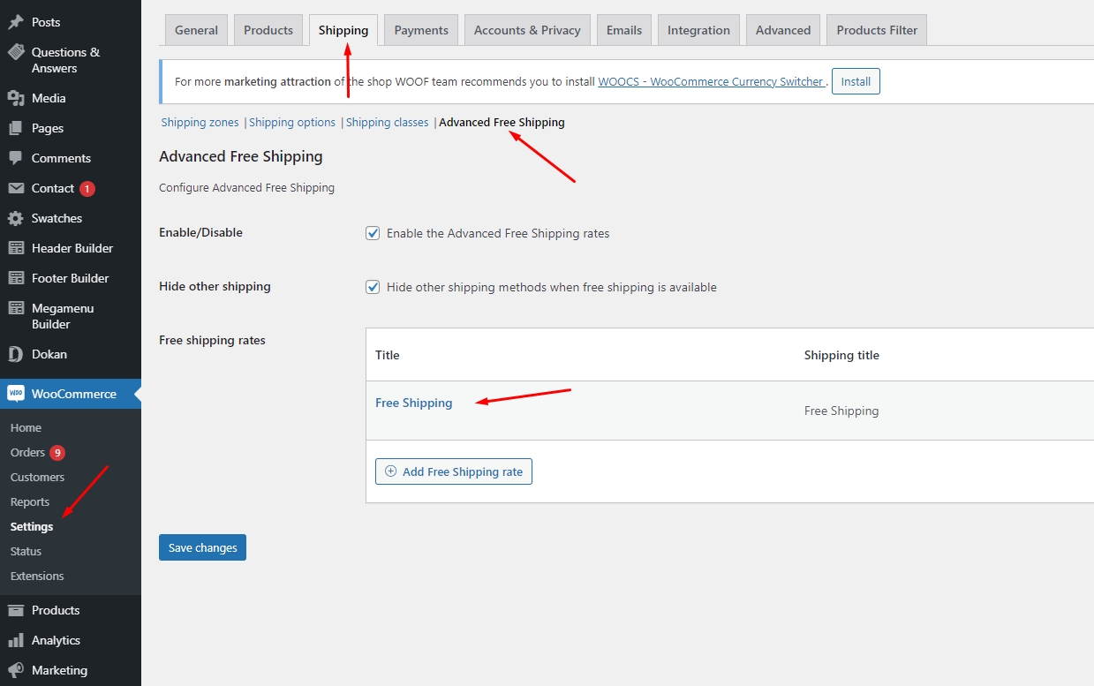Screen dimensions: 1094x686
Task: Click the Products box icon in sidebar
Action: click(x=16, y=610)
